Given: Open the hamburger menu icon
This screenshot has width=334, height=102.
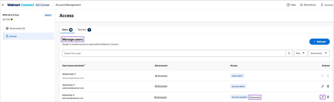Looking at the screenshot, I should 3,5.
